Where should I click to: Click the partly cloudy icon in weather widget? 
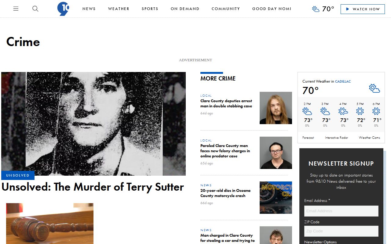pyautogui.click(x=374, y=88)
